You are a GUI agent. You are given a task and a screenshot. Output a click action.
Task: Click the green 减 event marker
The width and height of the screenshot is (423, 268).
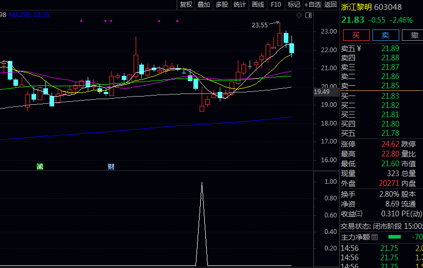[40, 166]
